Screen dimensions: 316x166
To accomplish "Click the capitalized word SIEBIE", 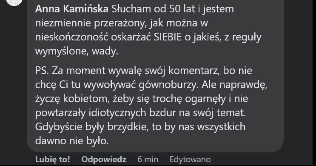I will [x=168, y=37].
